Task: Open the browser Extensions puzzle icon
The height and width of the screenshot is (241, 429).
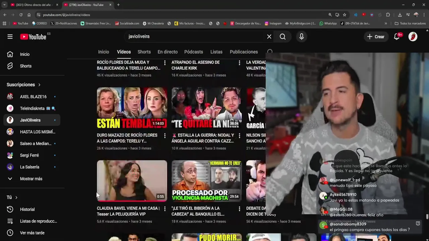Action: [388, 15]
